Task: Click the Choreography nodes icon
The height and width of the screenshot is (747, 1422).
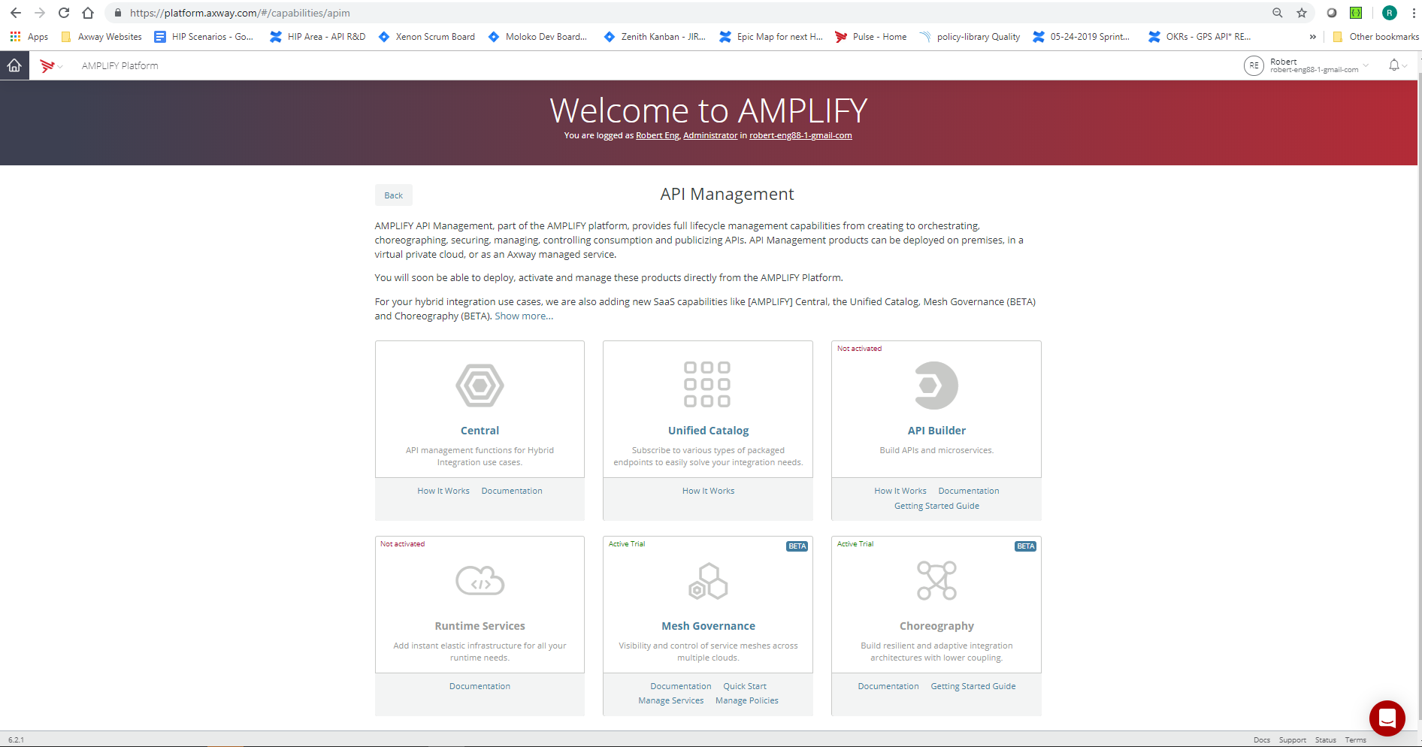Action: 936,580
